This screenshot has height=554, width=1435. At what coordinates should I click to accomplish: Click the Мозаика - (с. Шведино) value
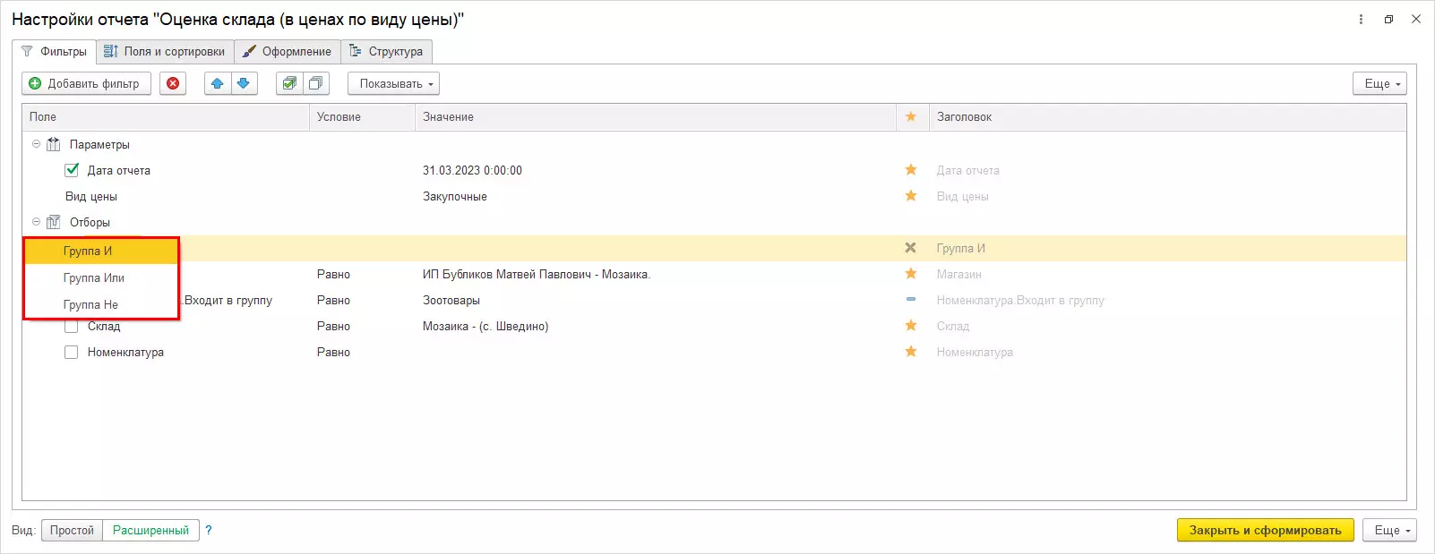pos(485,326)
